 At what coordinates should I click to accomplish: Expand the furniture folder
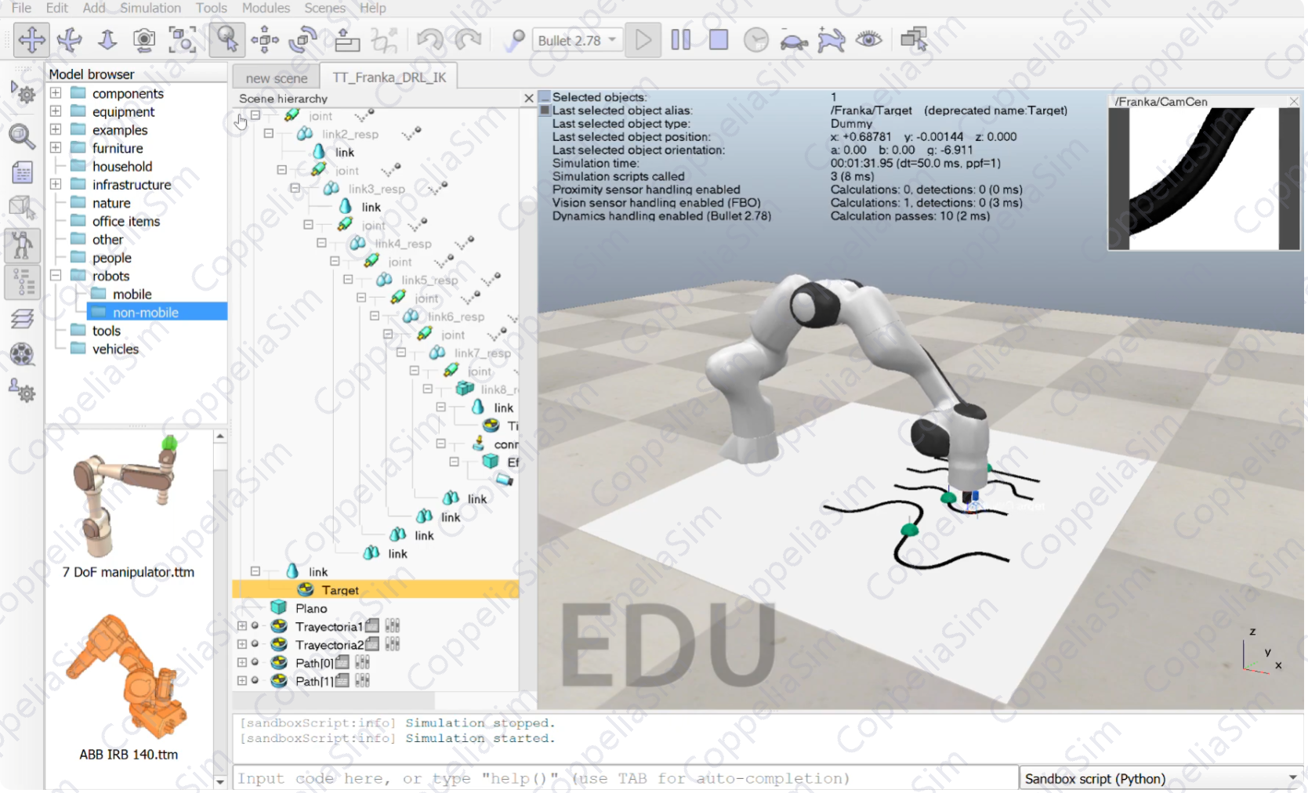point(56,147)
